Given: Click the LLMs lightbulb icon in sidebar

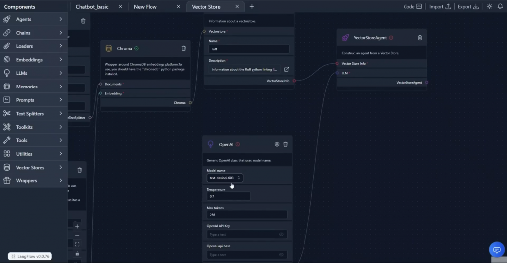Looking at the screenshot, I should click(7, 73).
